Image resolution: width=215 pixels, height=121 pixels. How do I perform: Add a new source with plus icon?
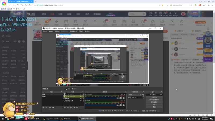coord(65,108)
